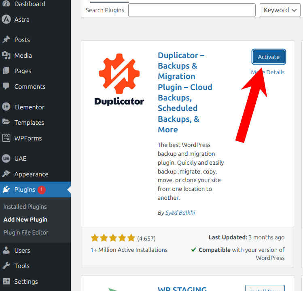Click the Templates folder icon
This screenshot has height=291, width=303.
[x=6, y=122]
